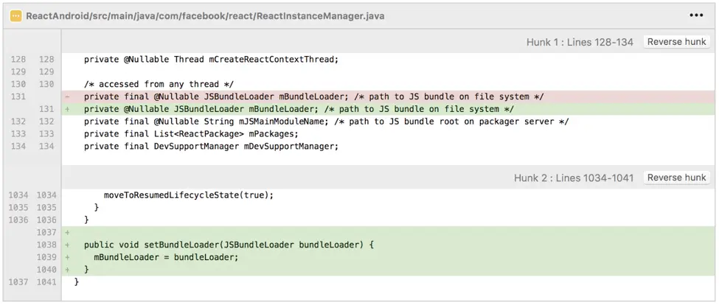Viewport: 719px width, 305px height.
Task: Click the 'accessed from any thread' comment
Action: click(x=159, y=84)
